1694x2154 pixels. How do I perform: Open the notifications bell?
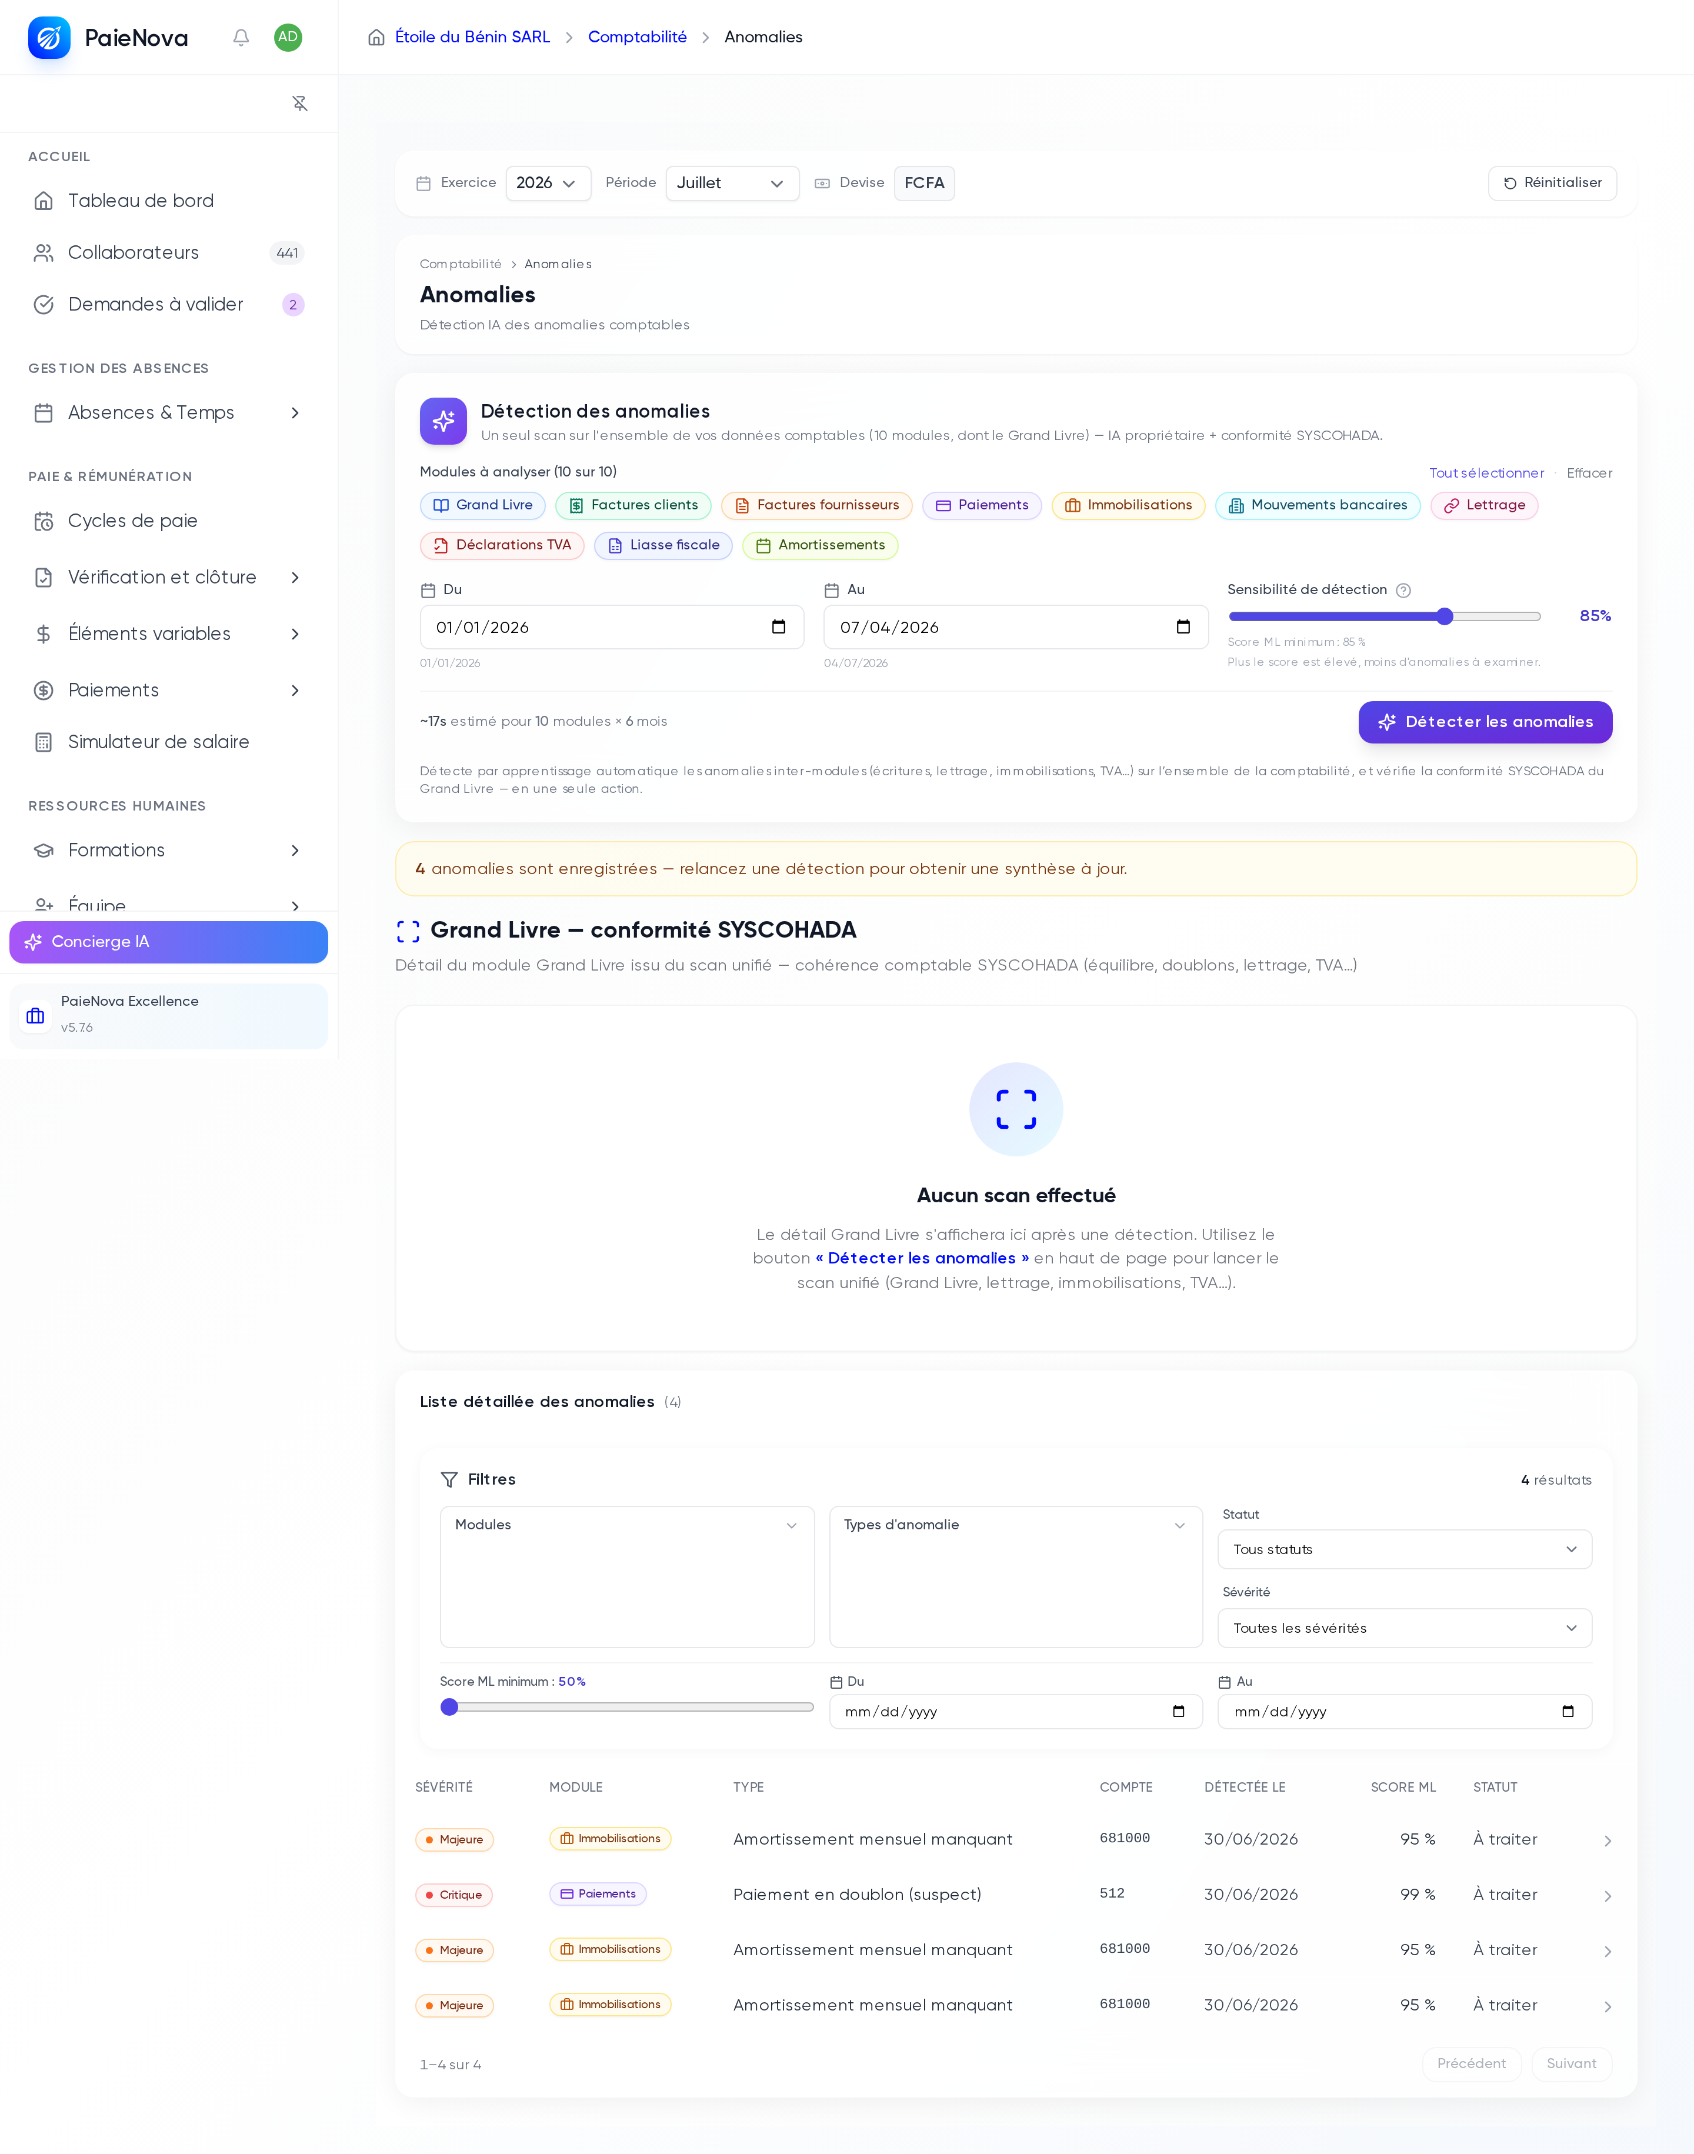(241, 38)
